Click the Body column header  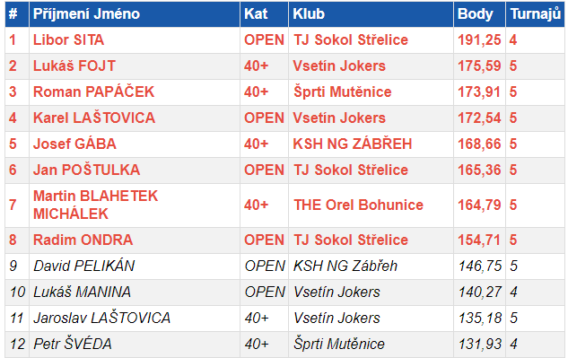(476, 14)
